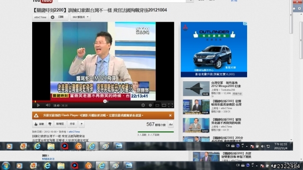This screenshot has height=170, width=303.
Task: Open the 【關鍵時刻2200】 related video thumbnail below the inner taskbar
Action: pyautogui.click(x=206, y=156)
